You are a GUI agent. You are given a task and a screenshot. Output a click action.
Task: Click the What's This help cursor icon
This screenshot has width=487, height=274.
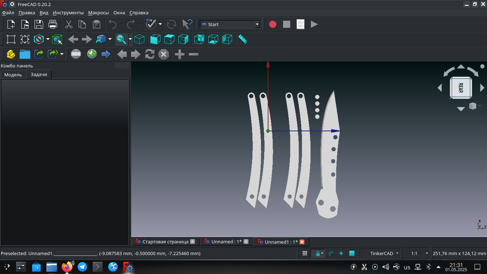[x=187, y=24]
